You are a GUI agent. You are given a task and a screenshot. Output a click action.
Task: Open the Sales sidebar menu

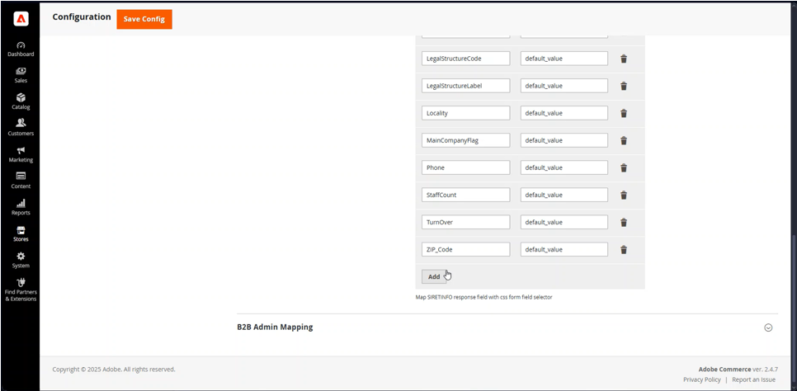click(21, 75)
